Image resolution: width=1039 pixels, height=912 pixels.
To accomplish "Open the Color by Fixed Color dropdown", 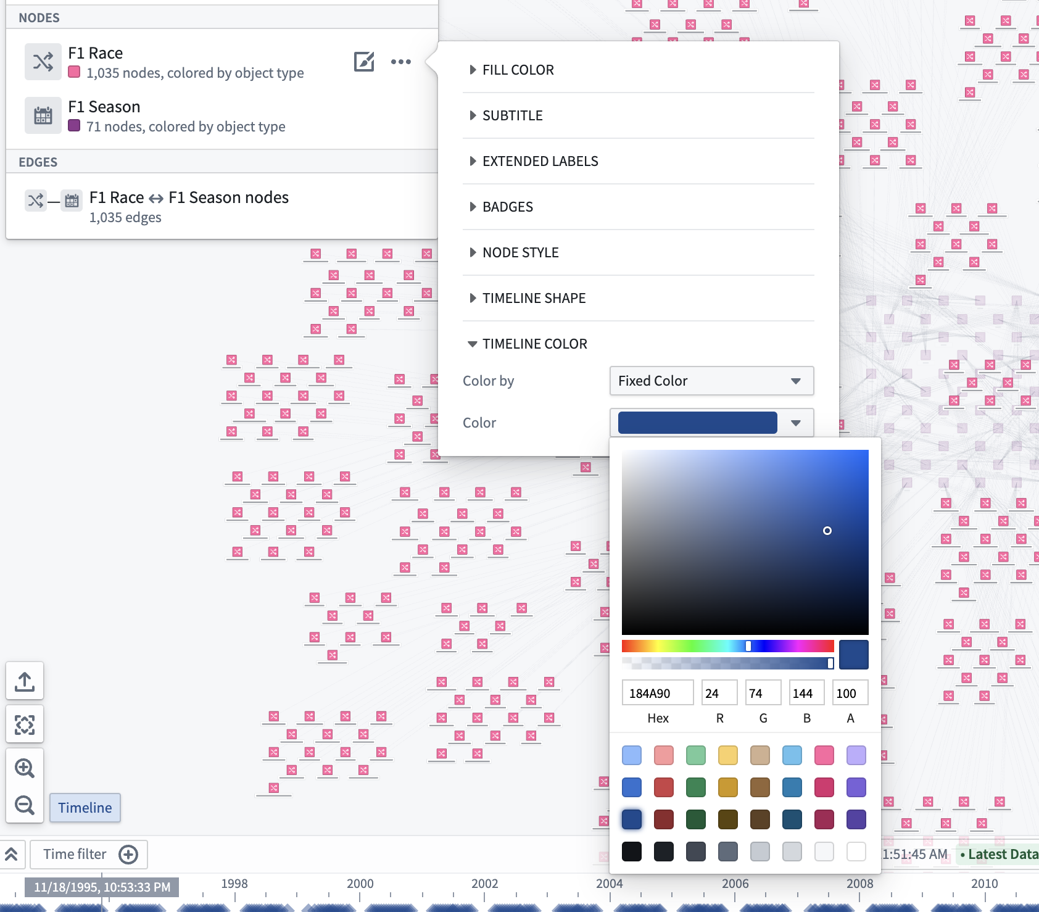I will point(712,381).
